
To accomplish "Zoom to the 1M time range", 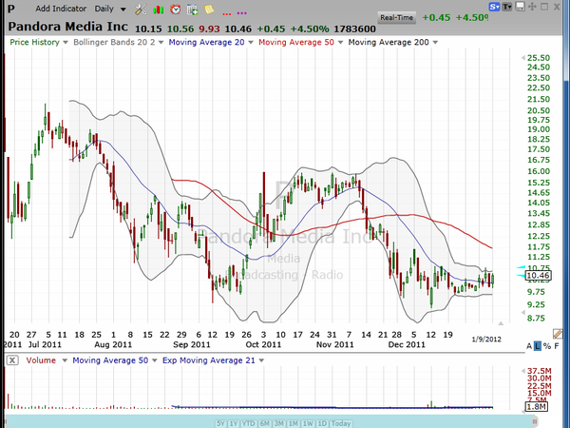I will (x=294, y=423).
